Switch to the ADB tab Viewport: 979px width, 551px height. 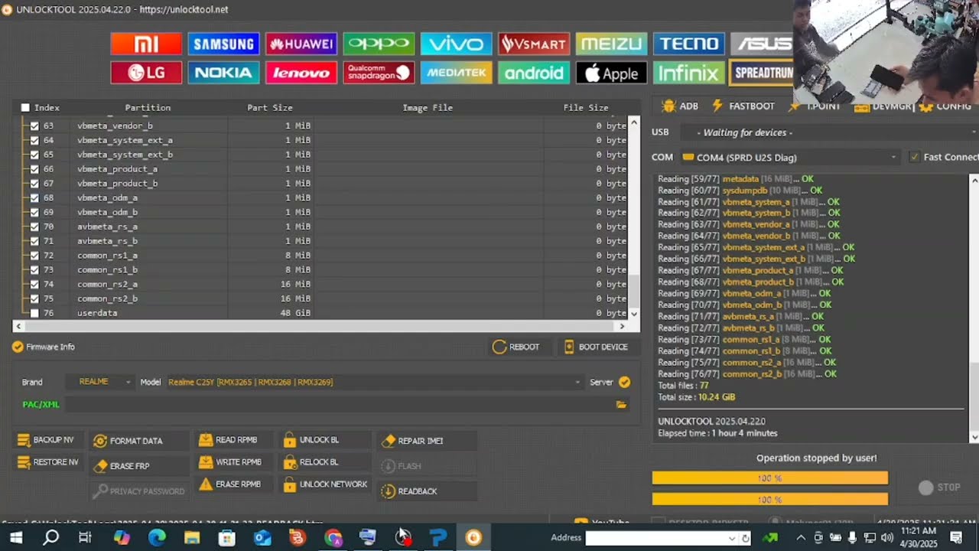(681, 106)
